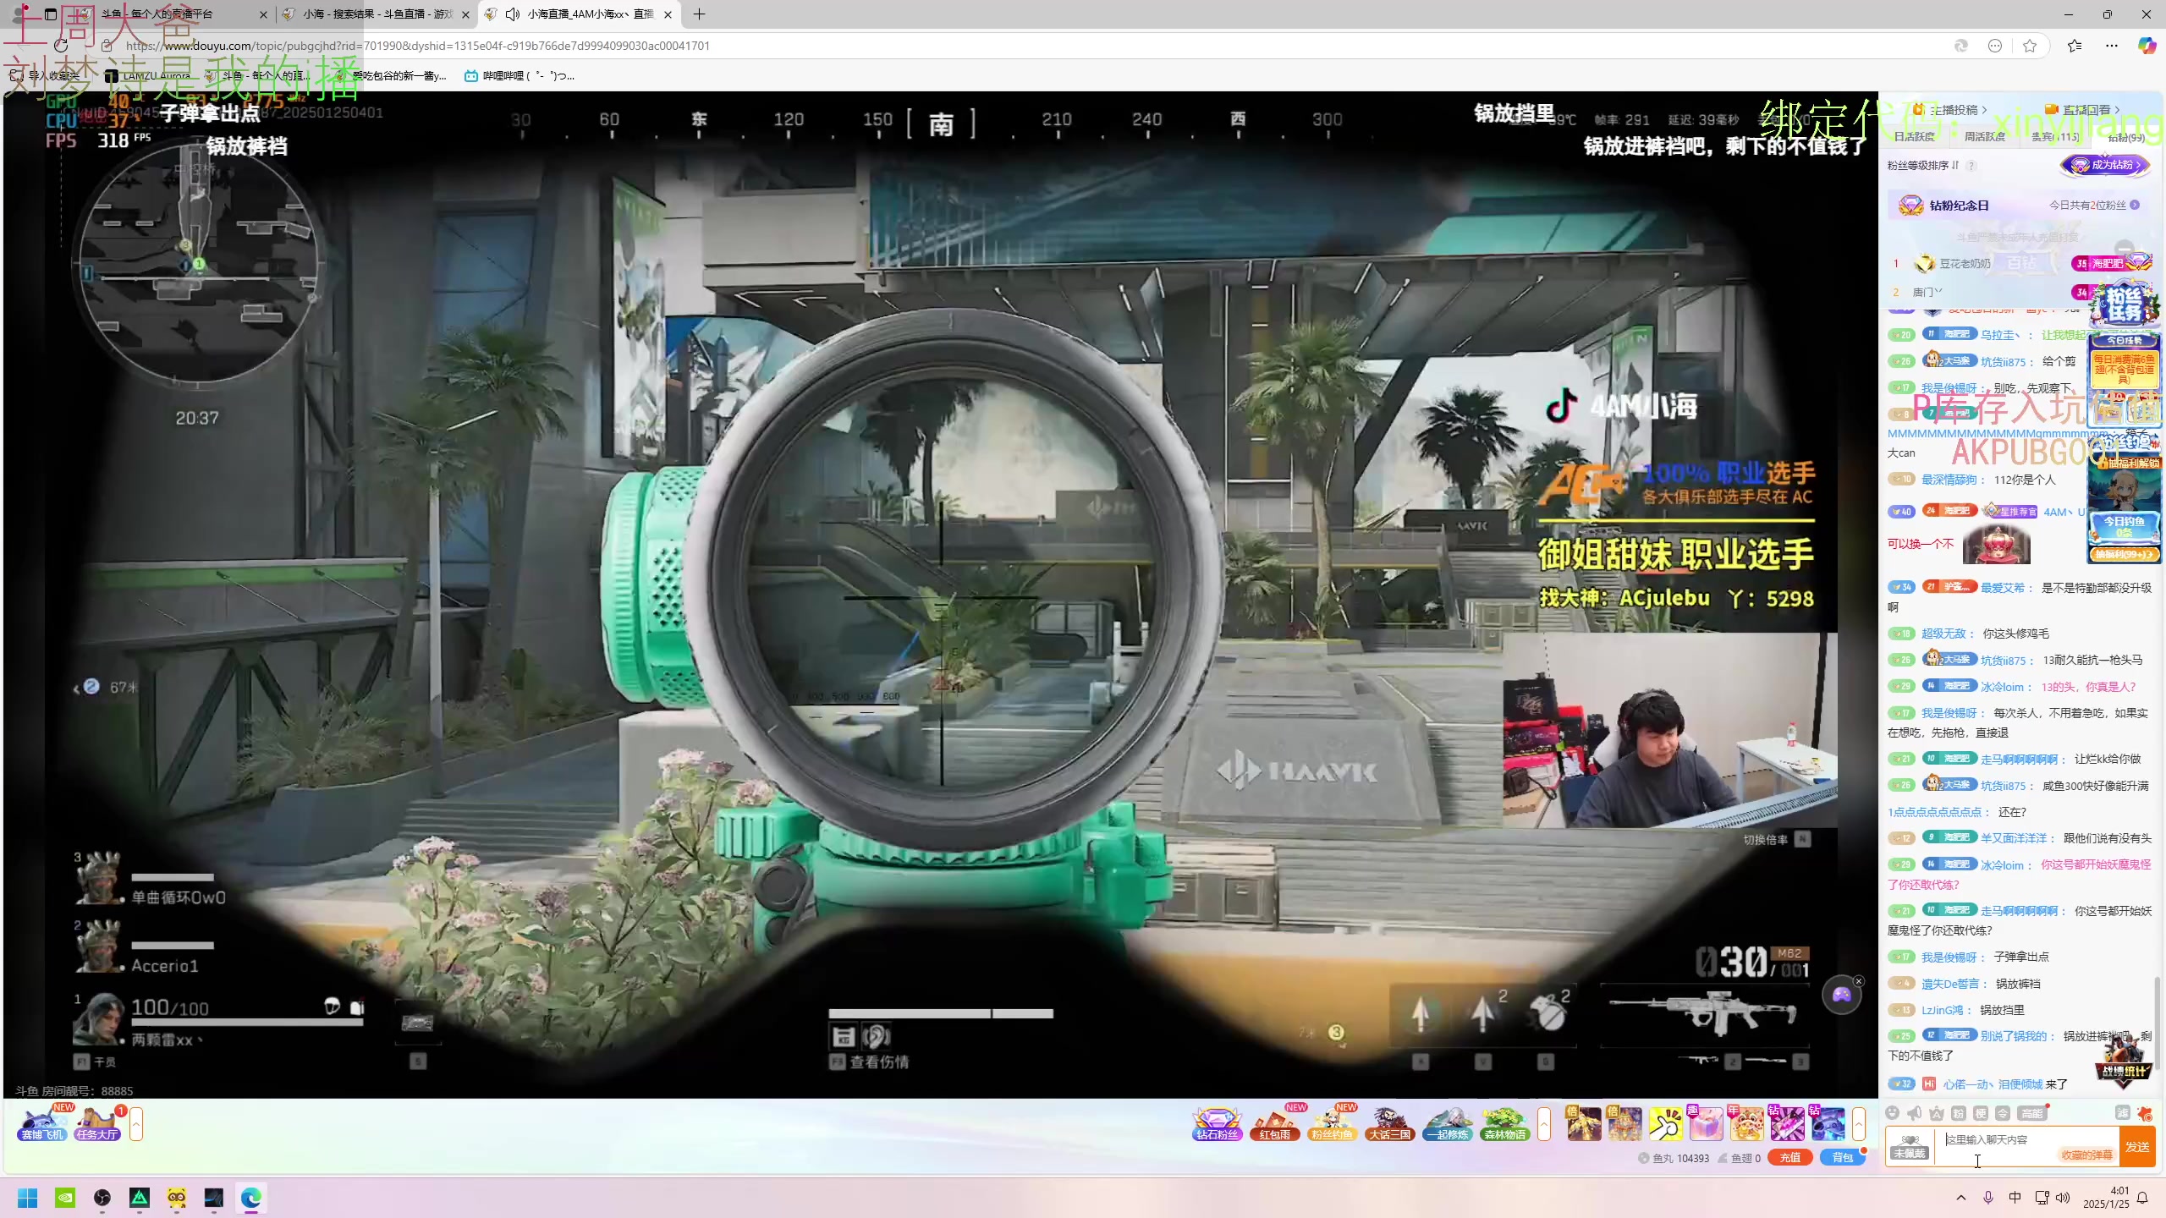Viewport: 2166px width, 1218px height.
Task: Open 今日共有2位粉丝 details arrow
Action: [2135, 205]
